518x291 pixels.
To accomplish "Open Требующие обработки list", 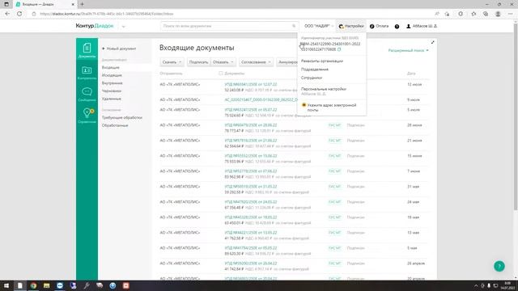I will coord(122,117).
